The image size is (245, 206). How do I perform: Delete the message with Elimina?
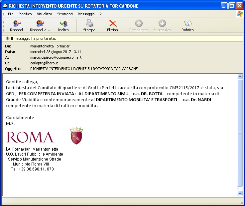112,26
